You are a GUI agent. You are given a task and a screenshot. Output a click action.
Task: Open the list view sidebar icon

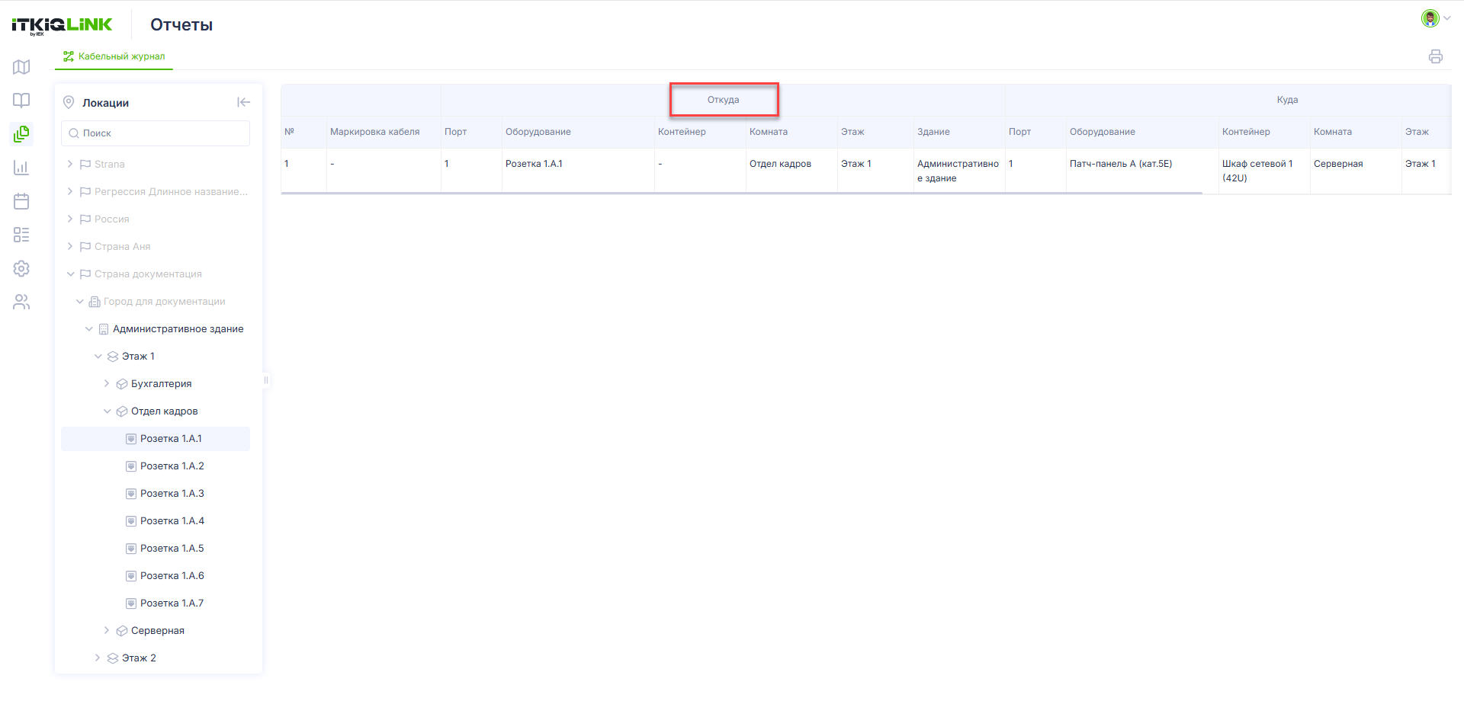(21, 235)
